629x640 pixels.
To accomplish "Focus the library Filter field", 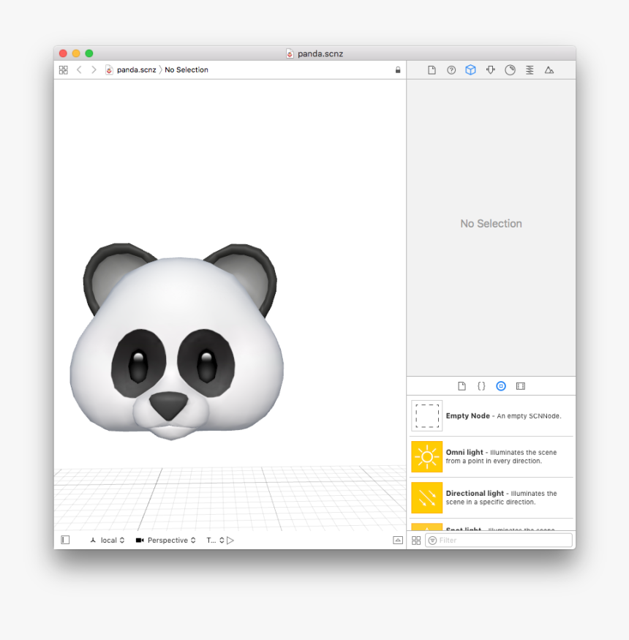I will [x=498, y=540].
